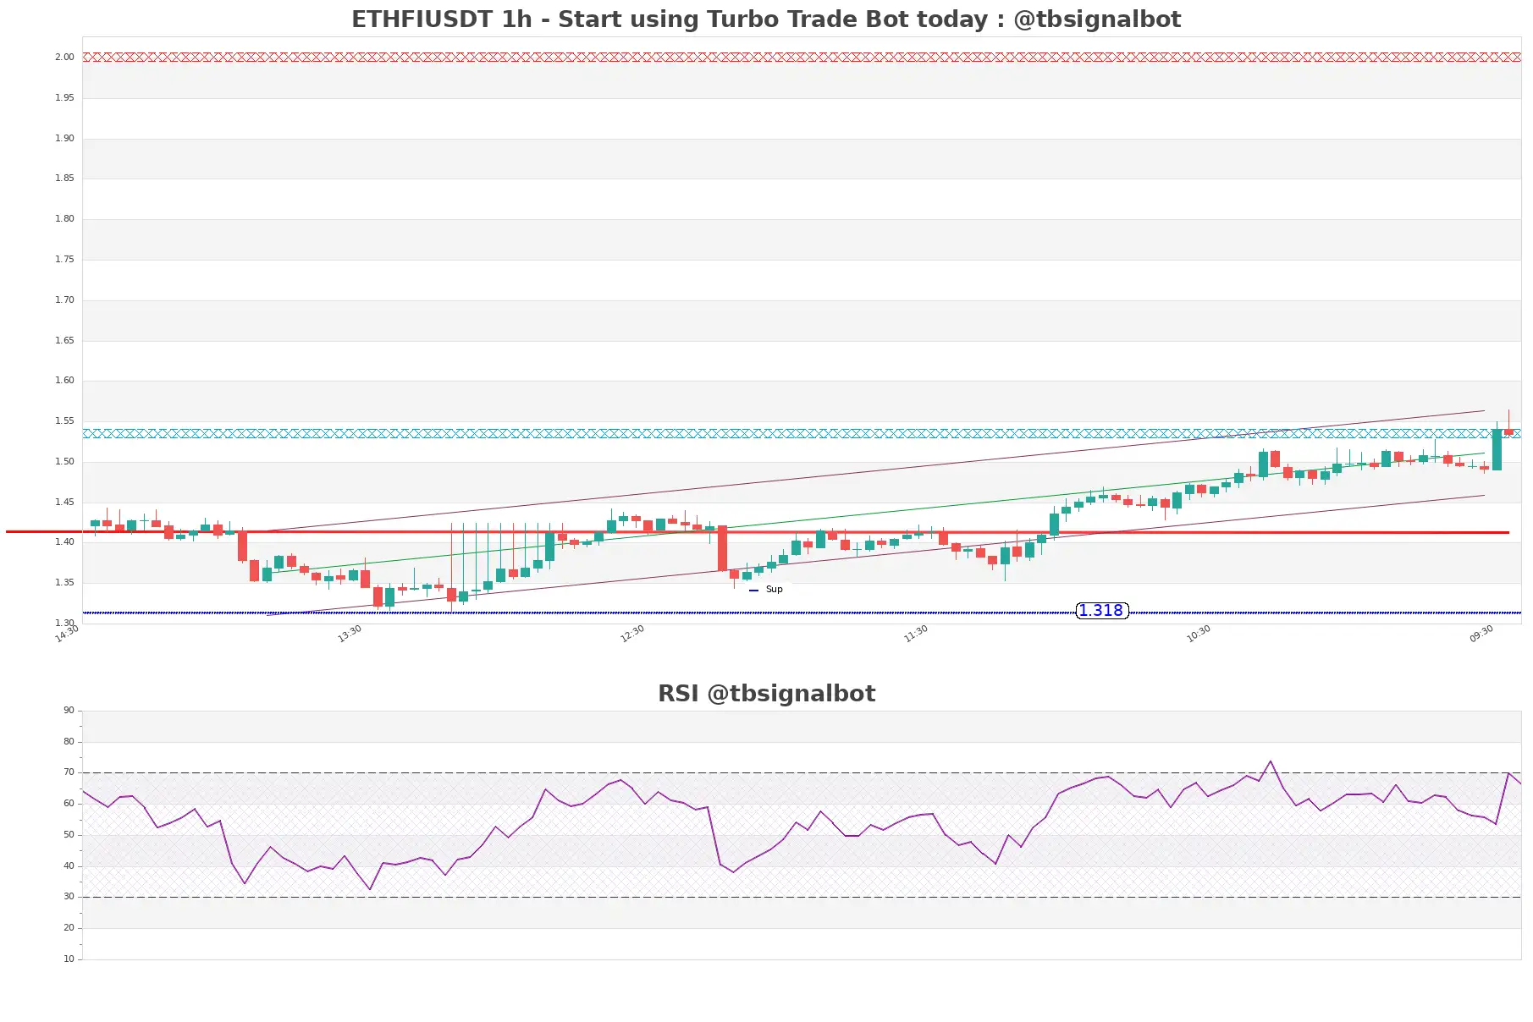Click the RSI 20 axis label

[x=69, y=928]
